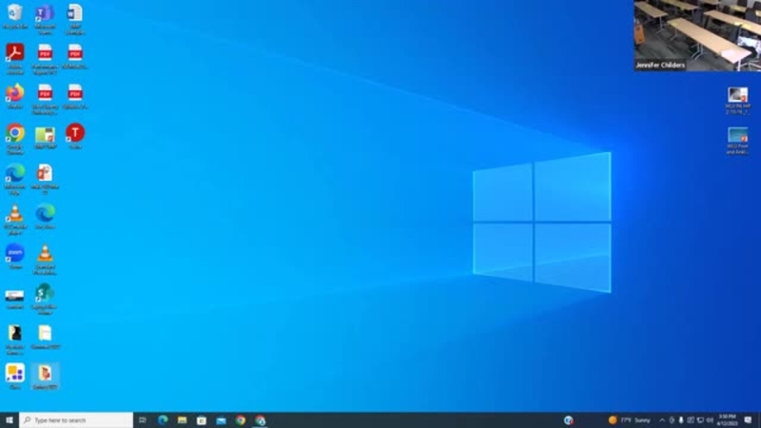Expand the system tray hidden icons arrow
761x428 pixels.
pyautogui.click(x=662, y=419)
